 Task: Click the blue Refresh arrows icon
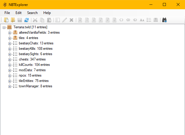[27, 20]
